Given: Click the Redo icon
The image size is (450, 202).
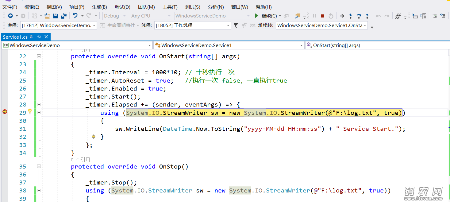Looking at the screenshot, I should pos(89,16).
